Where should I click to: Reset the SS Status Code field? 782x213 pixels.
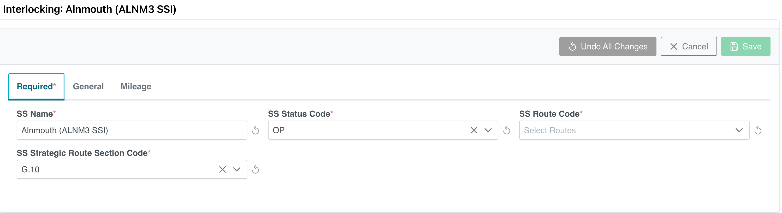507,131
